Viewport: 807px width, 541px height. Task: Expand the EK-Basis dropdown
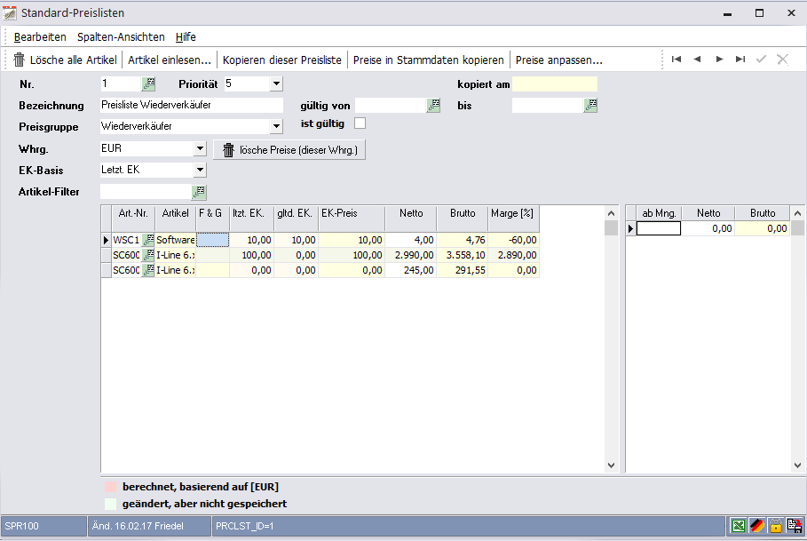pyautogui.click(x=199, y=170)
